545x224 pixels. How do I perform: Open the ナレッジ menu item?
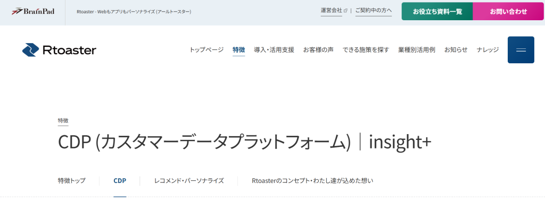488,49
